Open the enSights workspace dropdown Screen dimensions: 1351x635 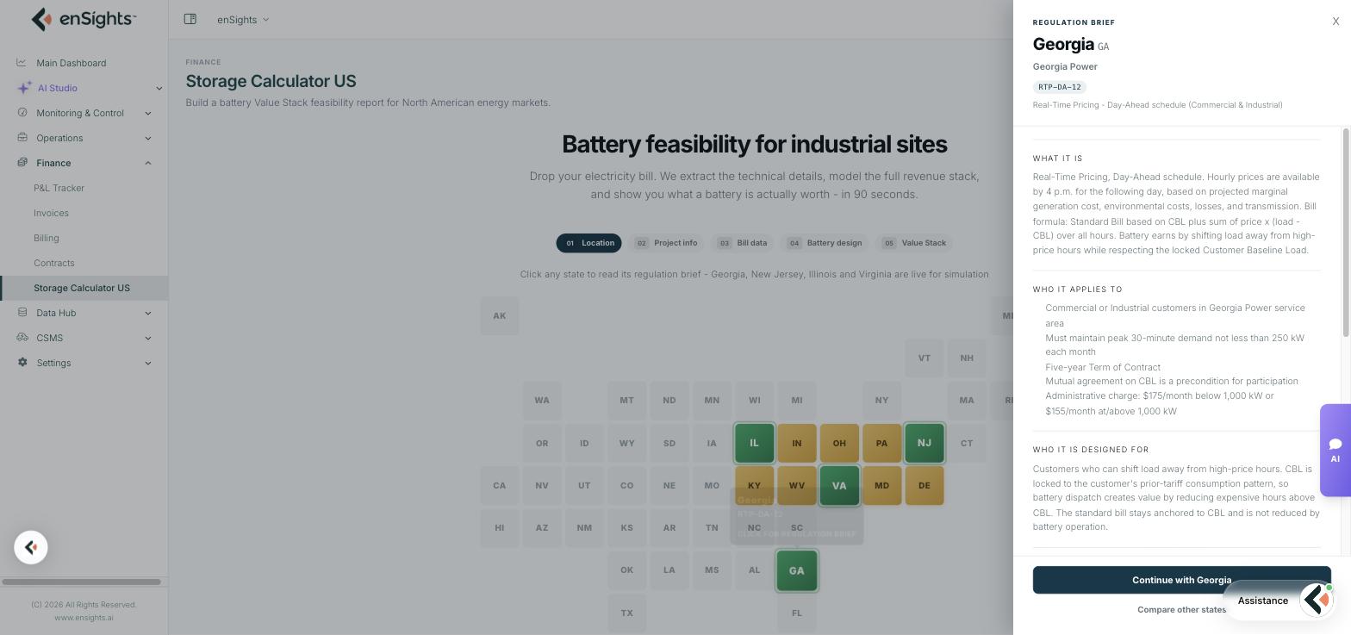pyautogui.click(x=243, y=19)
